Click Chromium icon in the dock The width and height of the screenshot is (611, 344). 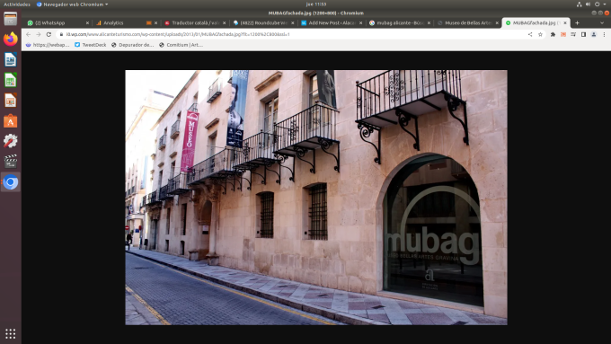click(11, 182)
